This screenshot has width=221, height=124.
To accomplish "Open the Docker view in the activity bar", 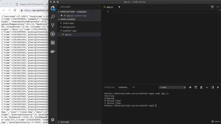I will [x=53, y=51].
